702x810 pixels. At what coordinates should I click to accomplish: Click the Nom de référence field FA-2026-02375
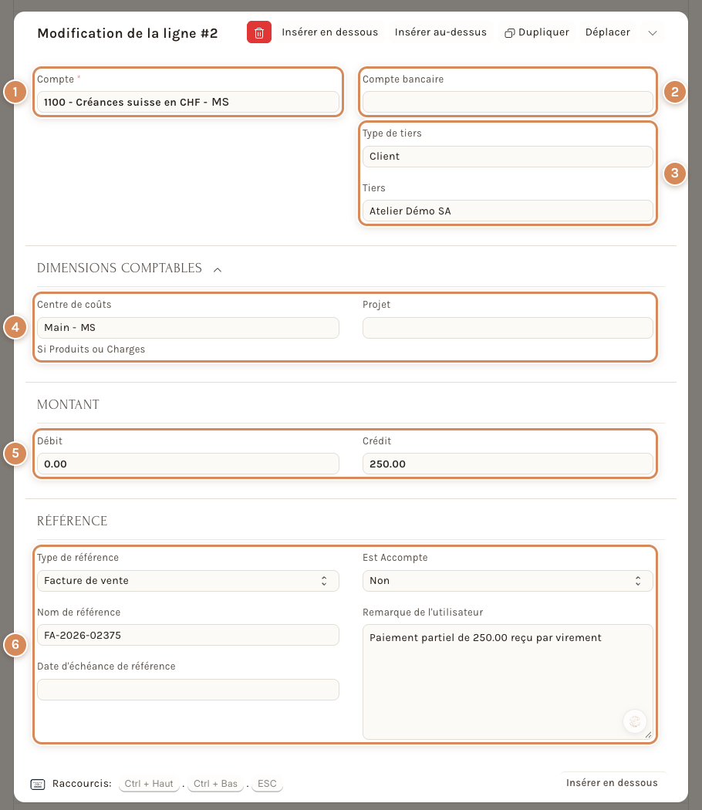pos(188,635)
